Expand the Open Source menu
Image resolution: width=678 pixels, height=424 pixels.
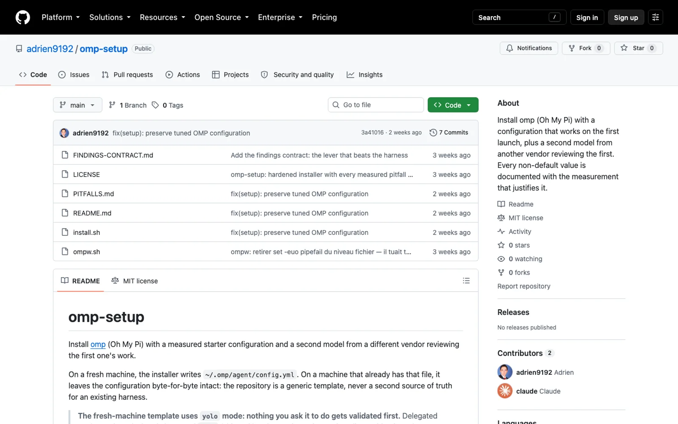click(x=222, y=17)
